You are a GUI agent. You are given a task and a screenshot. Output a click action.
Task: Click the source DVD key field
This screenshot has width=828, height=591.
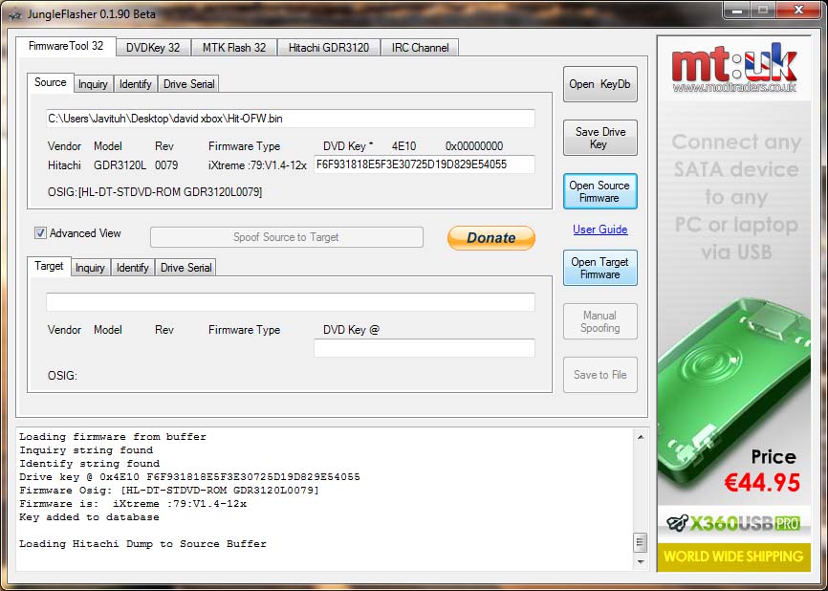click(x=424, y=164)
